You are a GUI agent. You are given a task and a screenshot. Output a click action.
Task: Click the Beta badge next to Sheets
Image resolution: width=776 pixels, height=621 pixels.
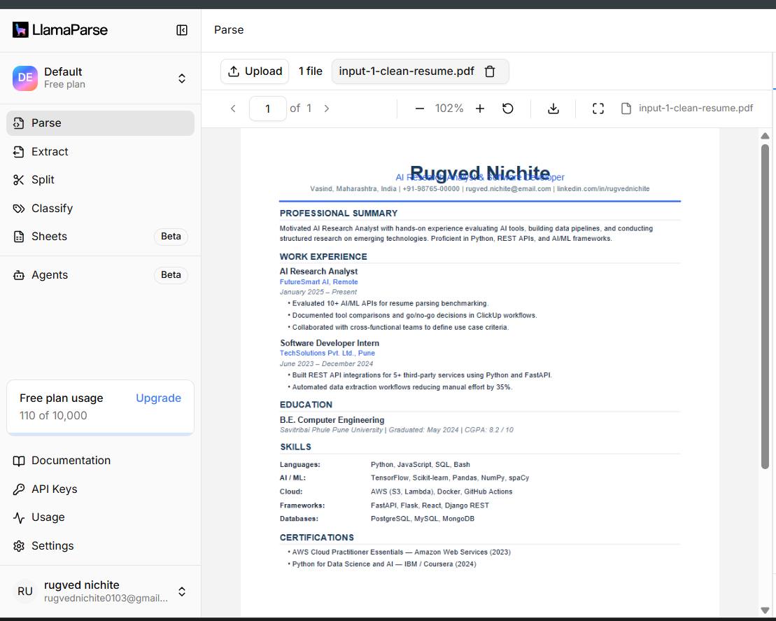(x=171, y=236)
